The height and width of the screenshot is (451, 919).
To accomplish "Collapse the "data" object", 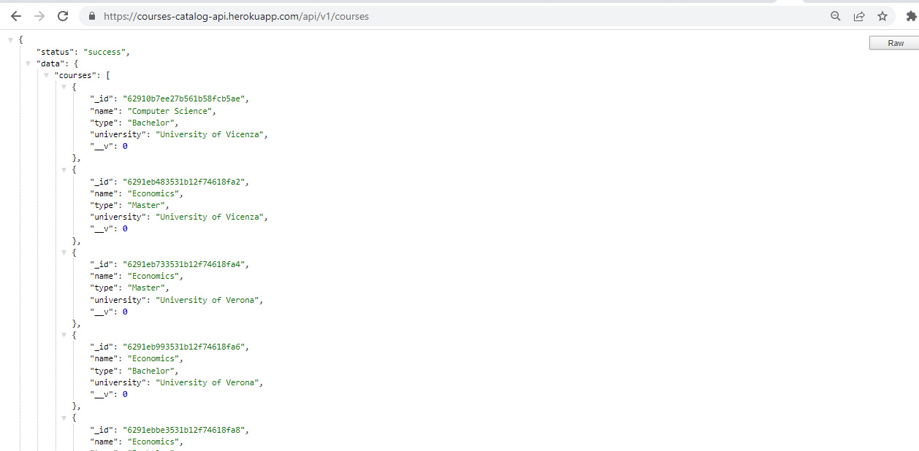I will pyautogui.click(x=28, y=63).
